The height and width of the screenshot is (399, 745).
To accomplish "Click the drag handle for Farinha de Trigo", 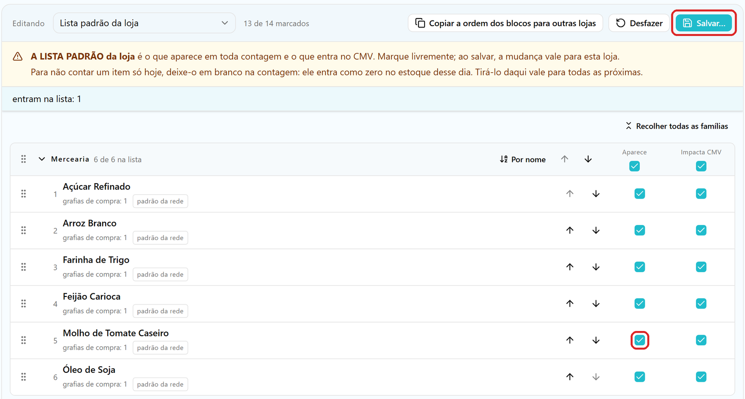I will point(23,267).
